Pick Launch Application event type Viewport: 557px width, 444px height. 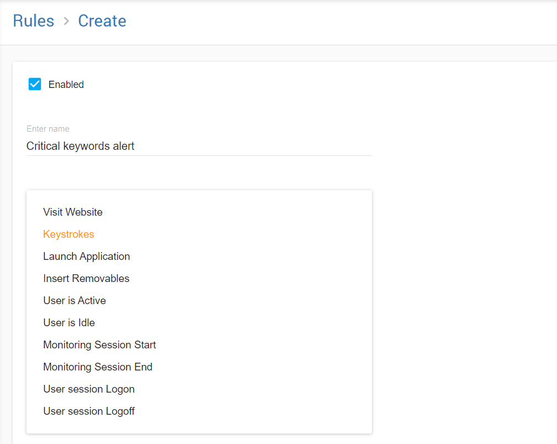tap(87, 257)
